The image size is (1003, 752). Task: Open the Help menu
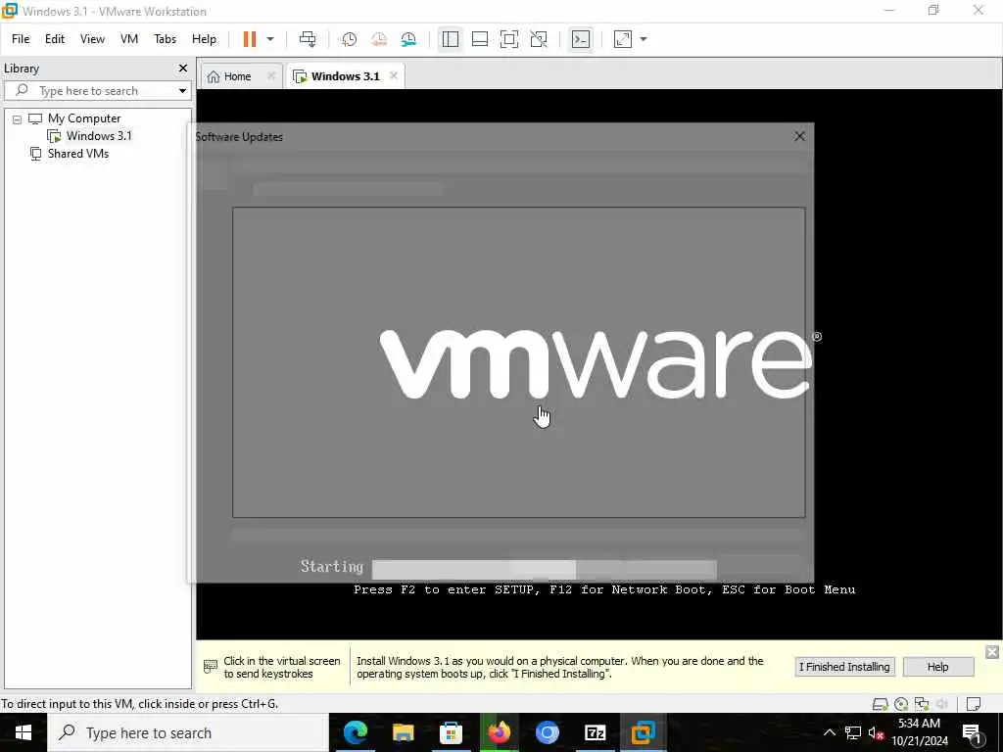coord(204,39)
